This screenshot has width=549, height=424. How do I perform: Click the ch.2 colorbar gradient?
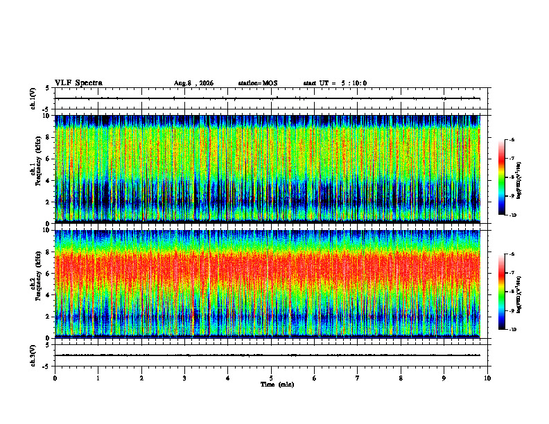(x=501, y=292)
